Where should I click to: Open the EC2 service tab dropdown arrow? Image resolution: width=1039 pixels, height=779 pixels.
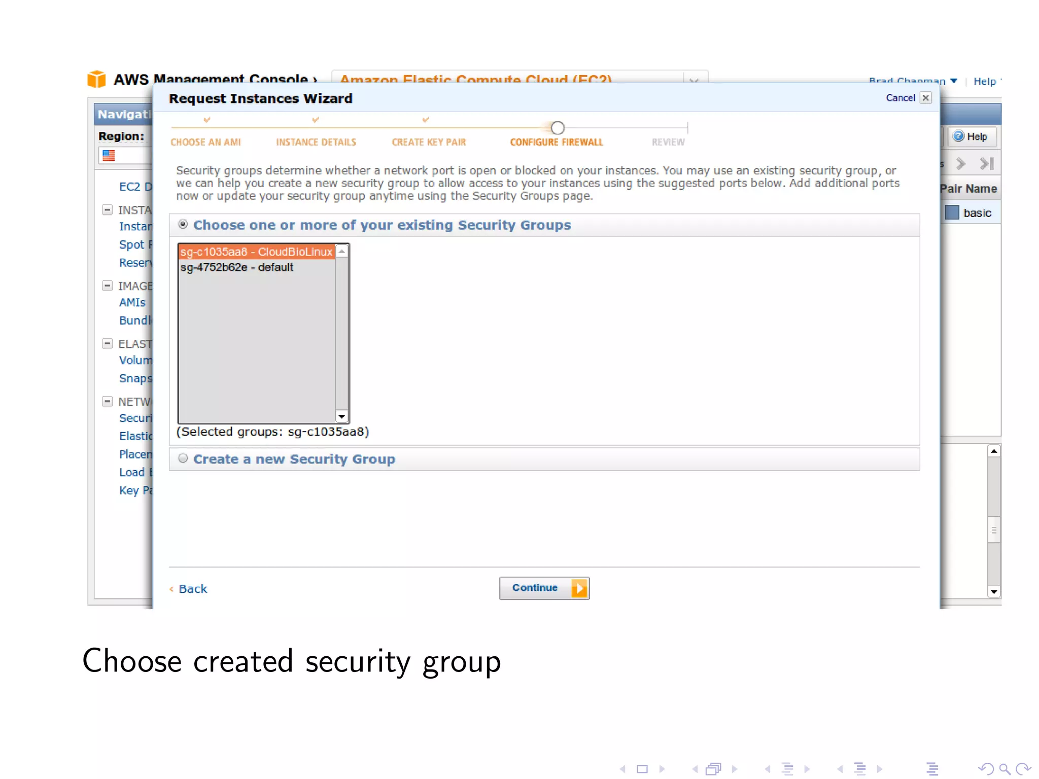(x=694, y=80)
